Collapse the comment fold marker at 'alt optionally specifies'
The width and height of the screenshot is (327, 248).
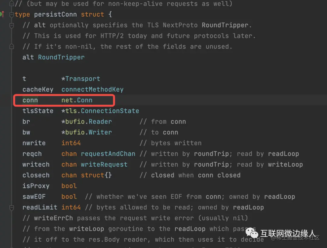12,25
